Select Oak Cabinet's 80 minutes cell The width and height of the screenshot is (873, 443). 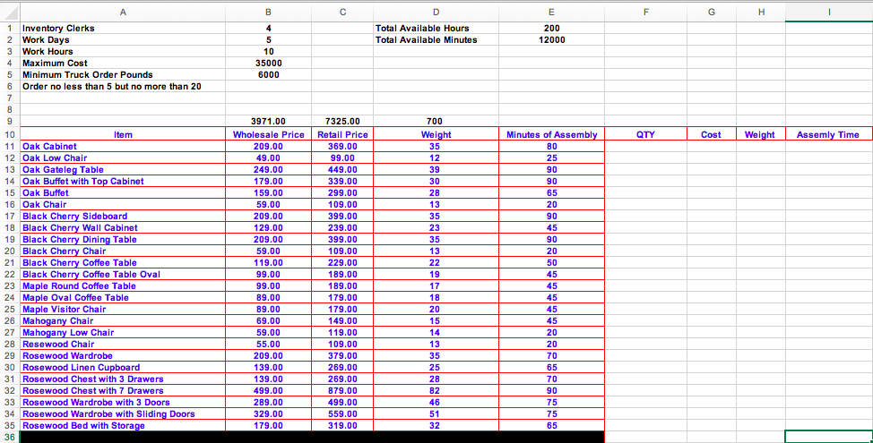(x=552, y=146)
